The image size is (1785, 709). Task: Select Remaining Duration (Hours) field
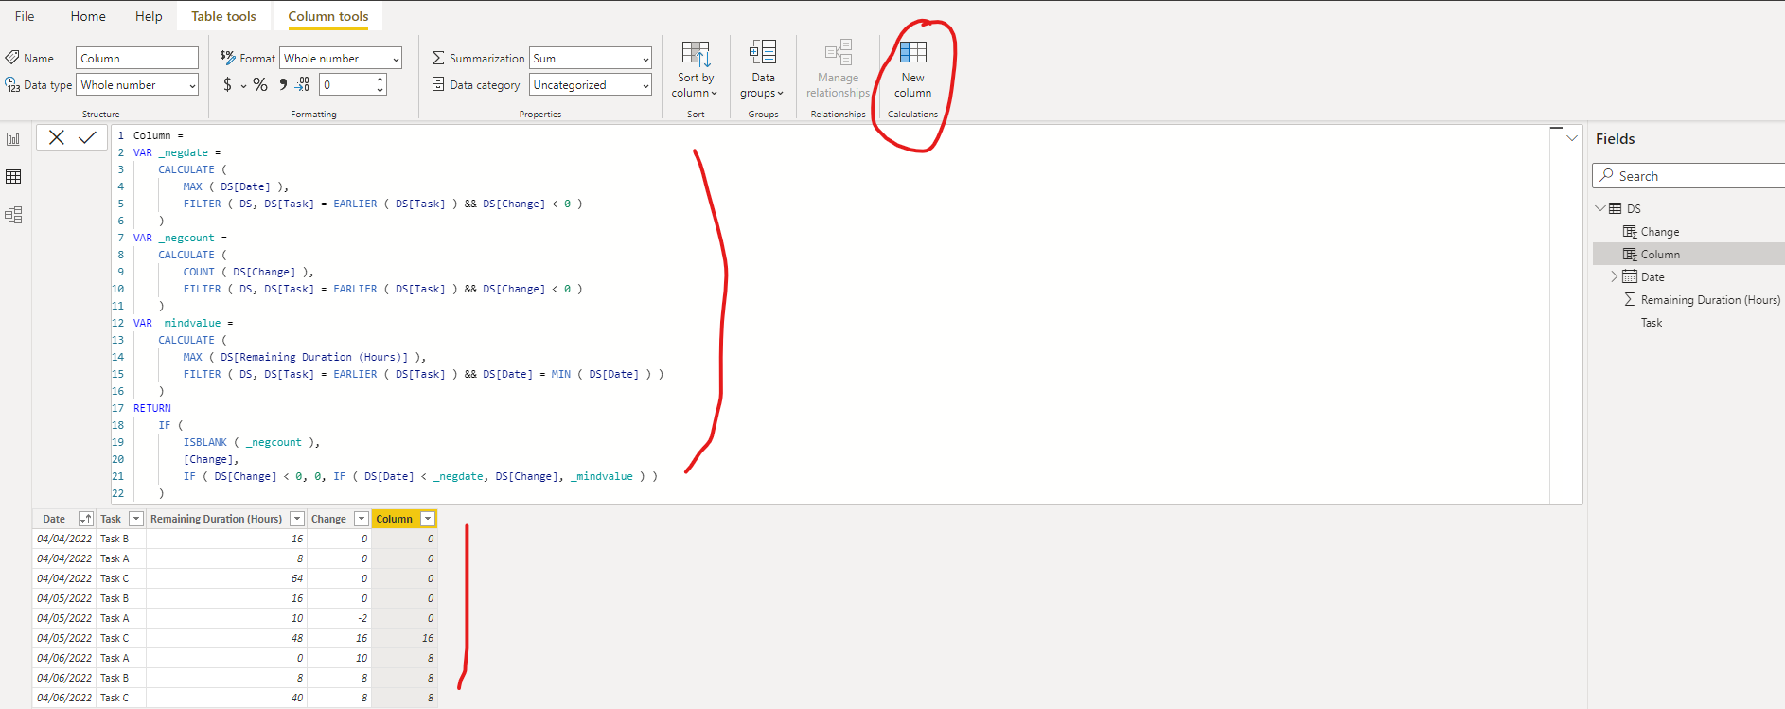1709,299
